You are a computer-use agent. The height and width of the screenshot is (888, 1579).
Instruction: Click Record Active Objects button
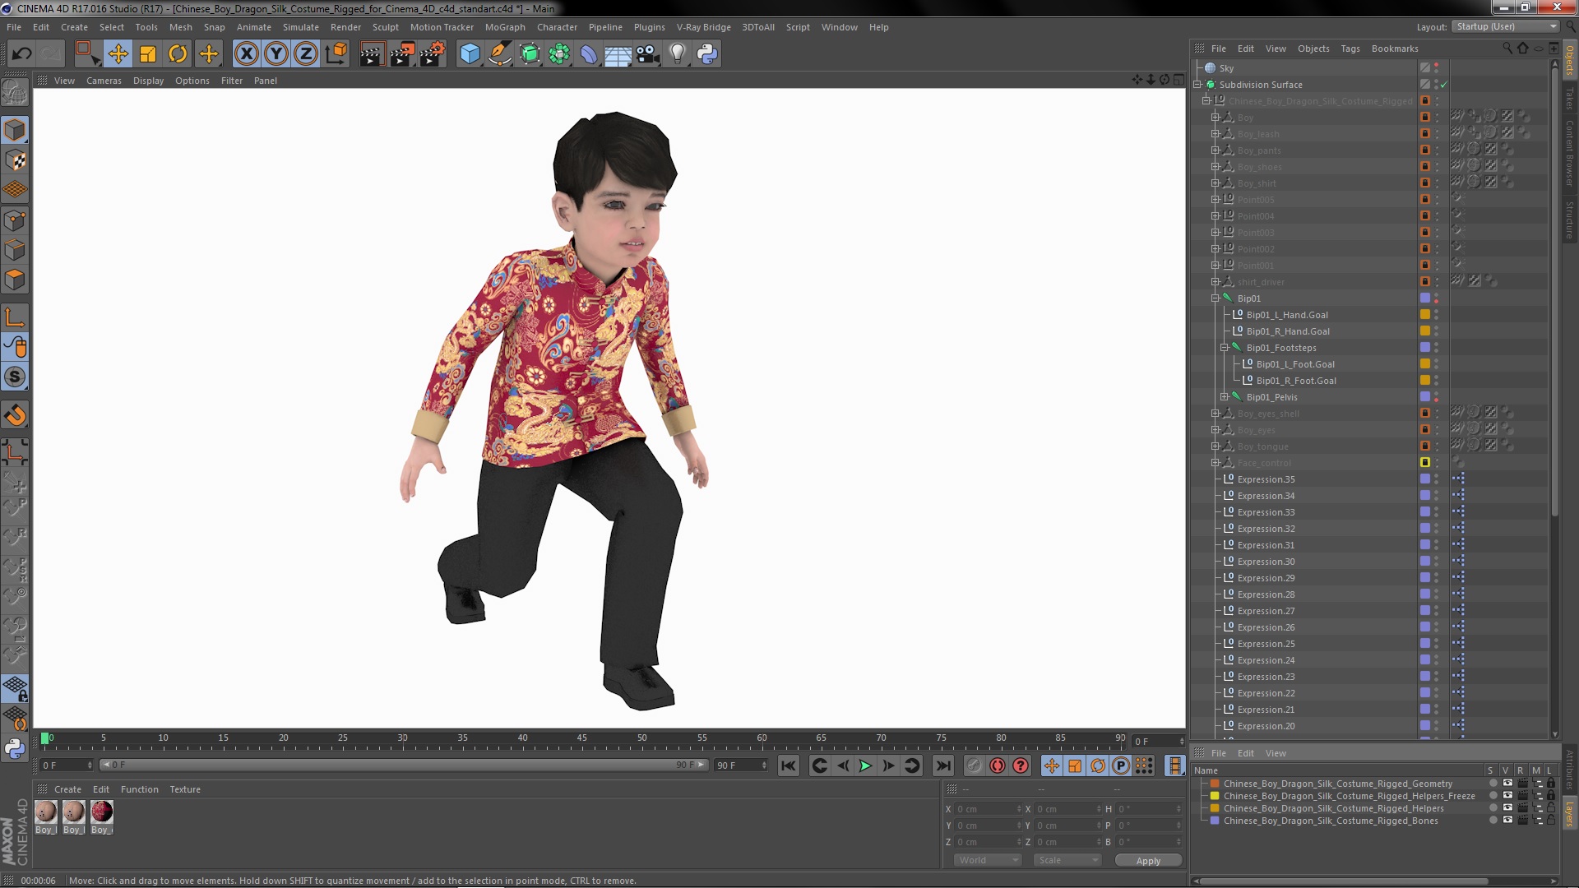click(974, 765)
